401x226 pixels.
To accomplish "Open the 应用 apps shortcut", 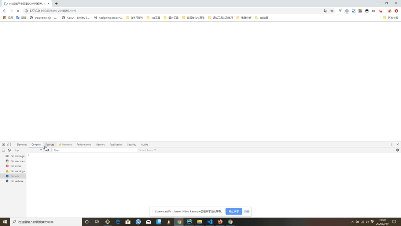I will (x=8, y=18).
